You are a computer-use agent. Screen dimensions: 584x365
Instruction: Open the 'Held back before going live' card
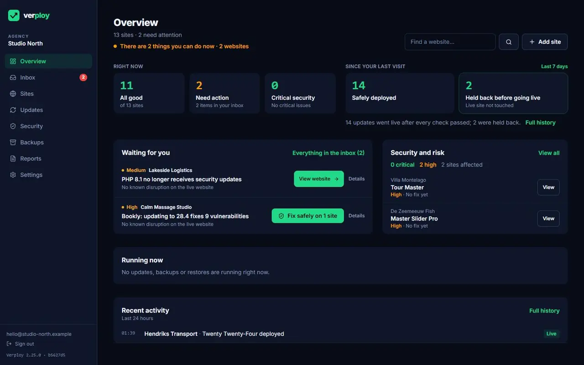pyautogui.click(x=513, y=93)
